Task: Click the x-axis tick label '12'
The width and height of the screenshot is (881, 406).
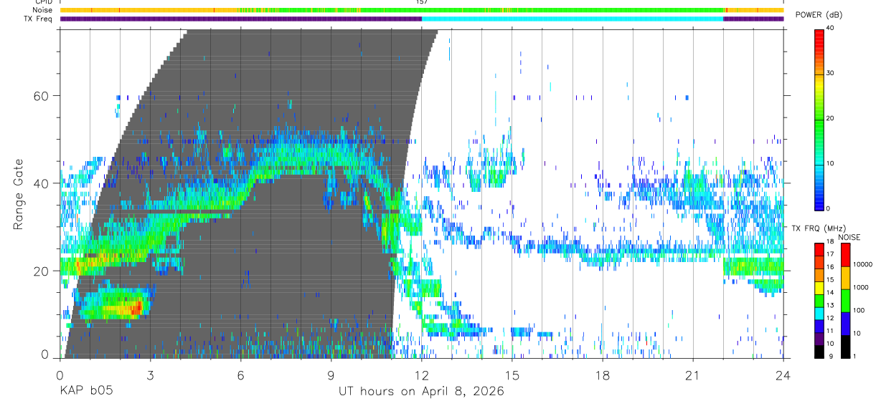Action: pyautogui.click(x=421, y=375)
